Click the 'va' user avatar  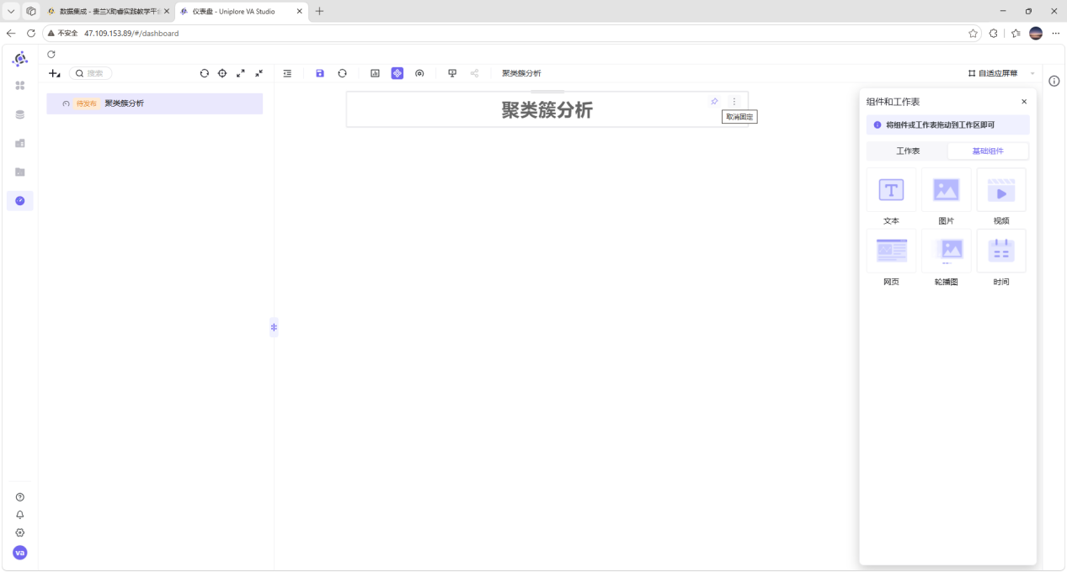click(20, 553)
